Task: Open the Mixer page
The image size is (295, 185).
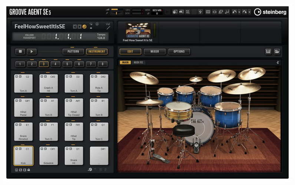Action: point(155,51)
